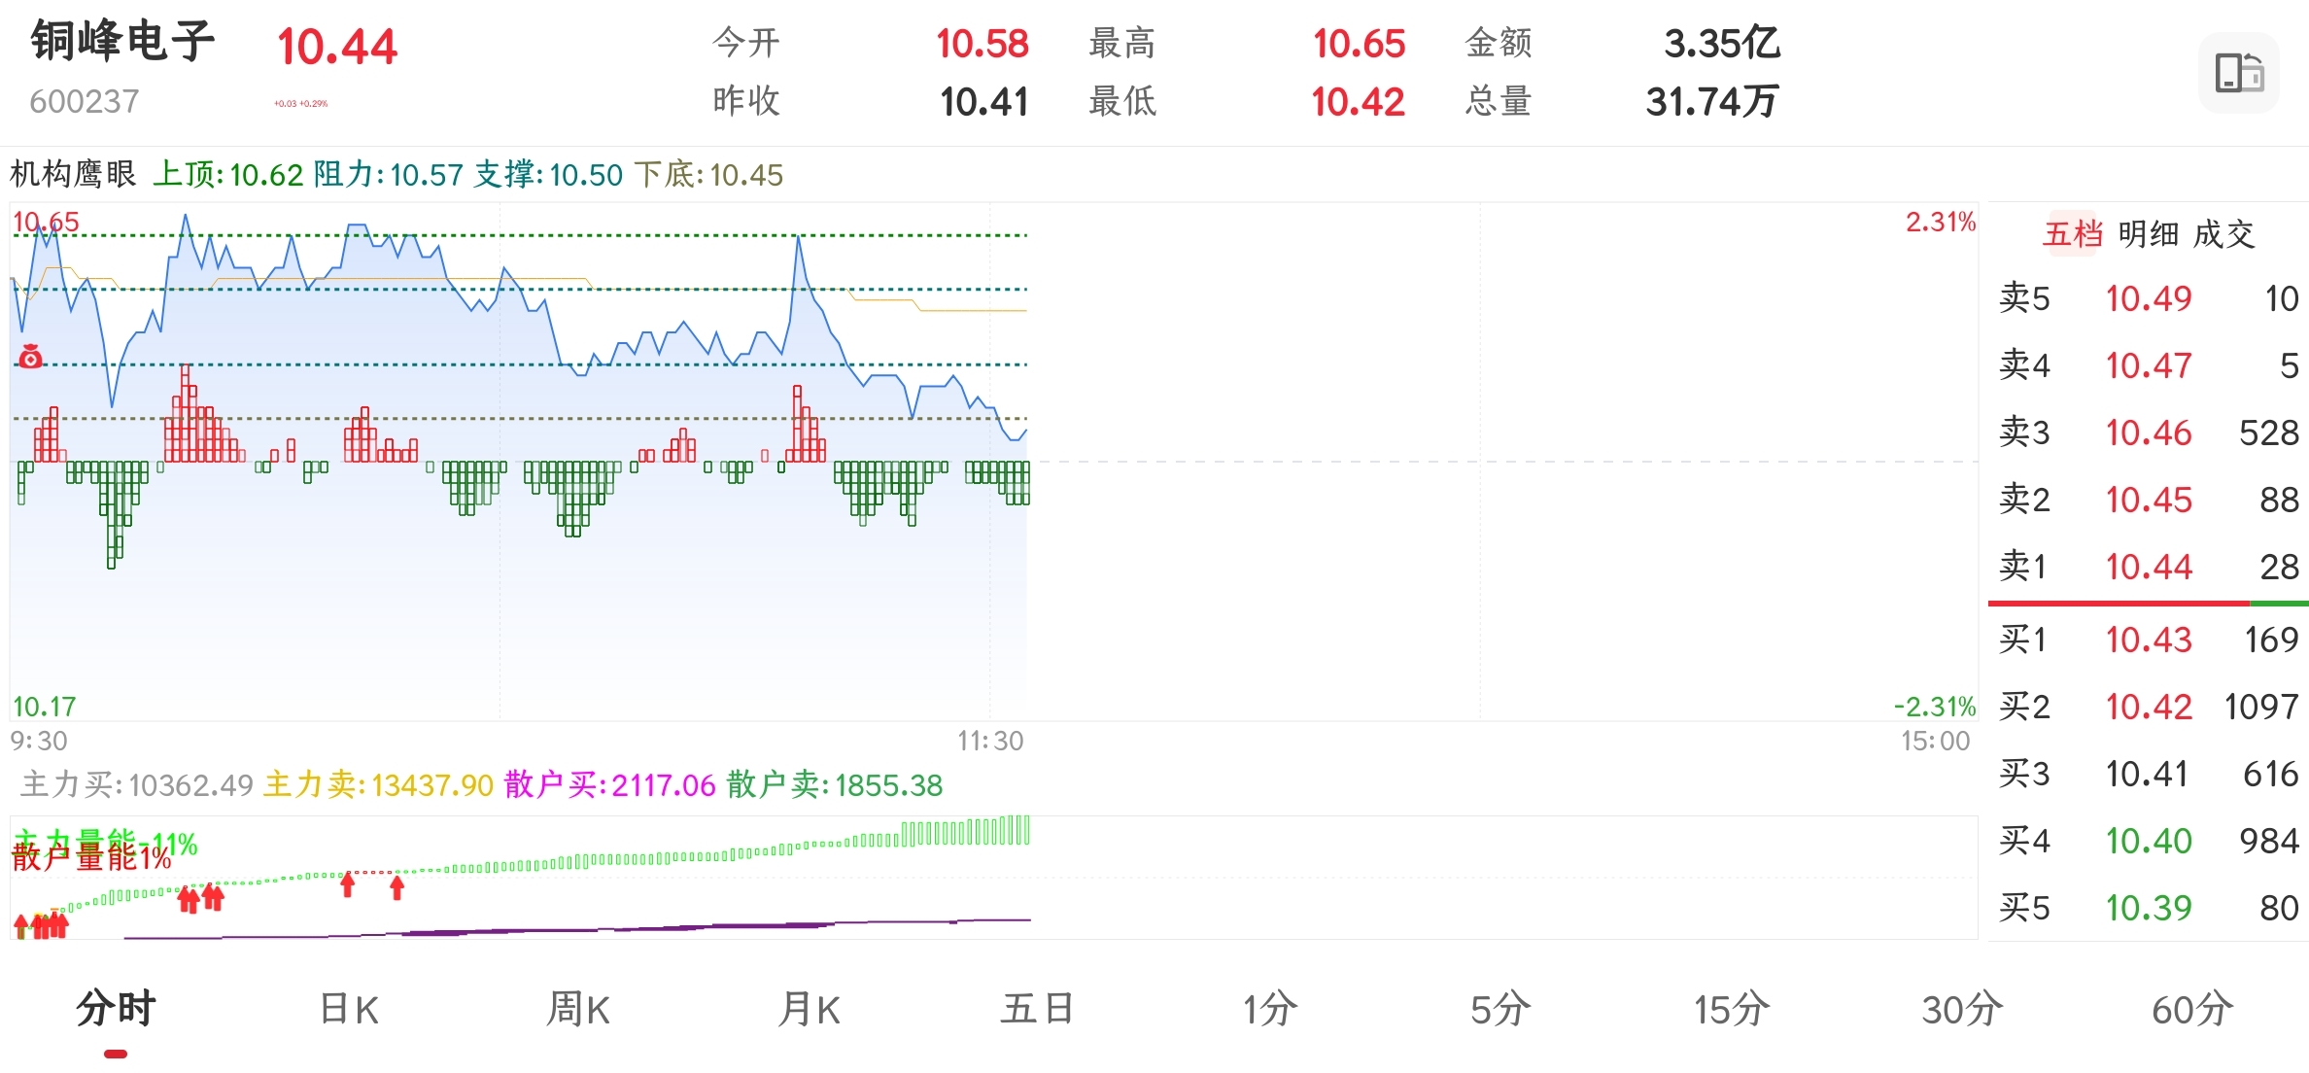Click the rightmost red arrow in volume panel

click(396, 886)
